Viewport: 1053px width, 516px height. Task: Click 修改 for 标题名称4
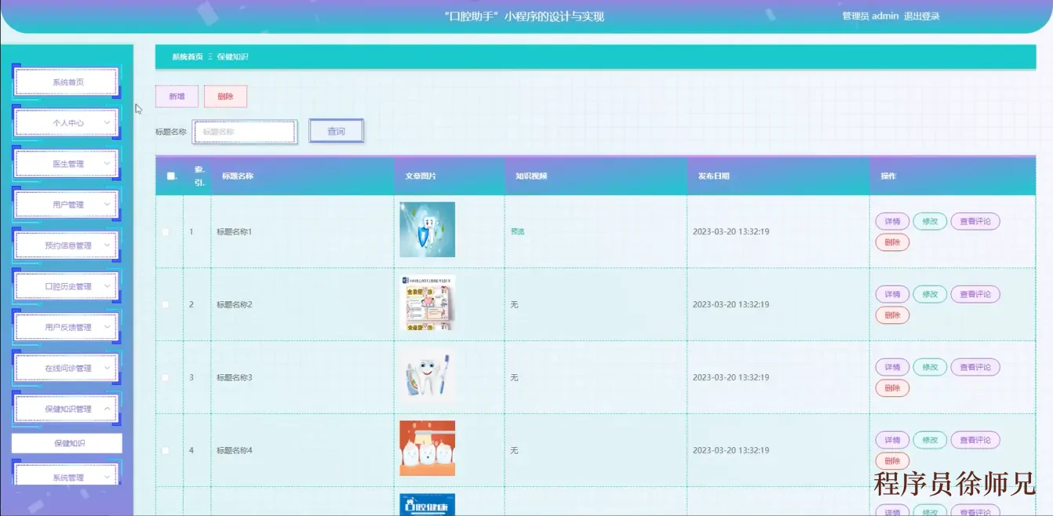pos(930,440)
